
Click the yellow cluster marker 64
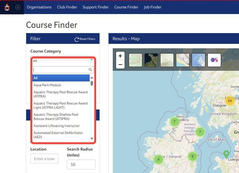point(230,101)
